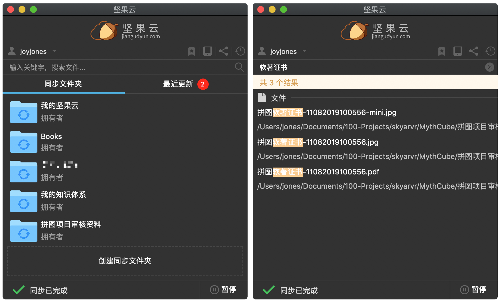Click the 创建同步文件夹 button
The width and height of the screenshot is (502, 302).
tap(125, 261)
